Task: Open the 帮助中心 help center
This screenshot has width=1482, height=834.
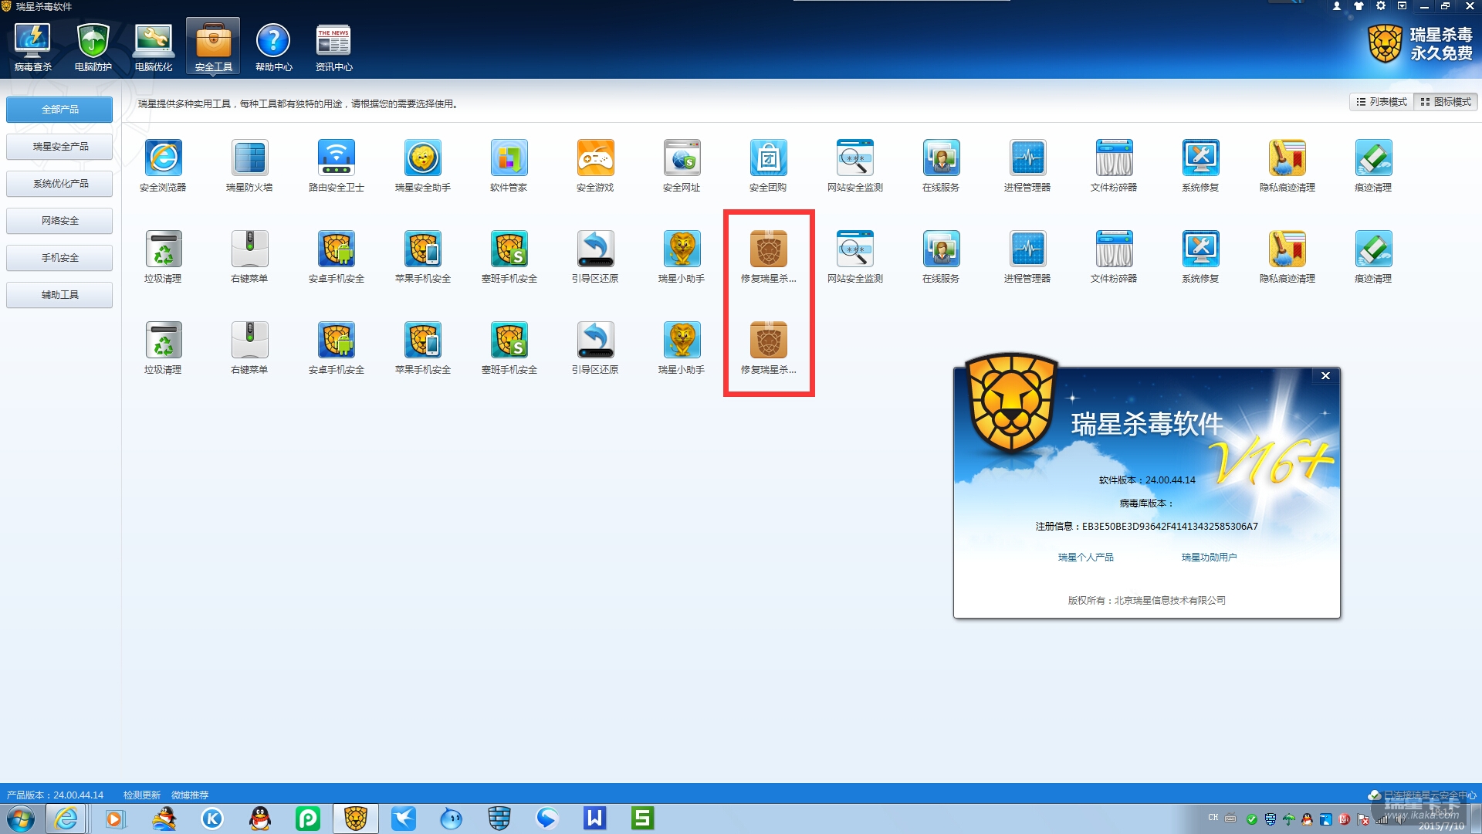Action: 273,48
